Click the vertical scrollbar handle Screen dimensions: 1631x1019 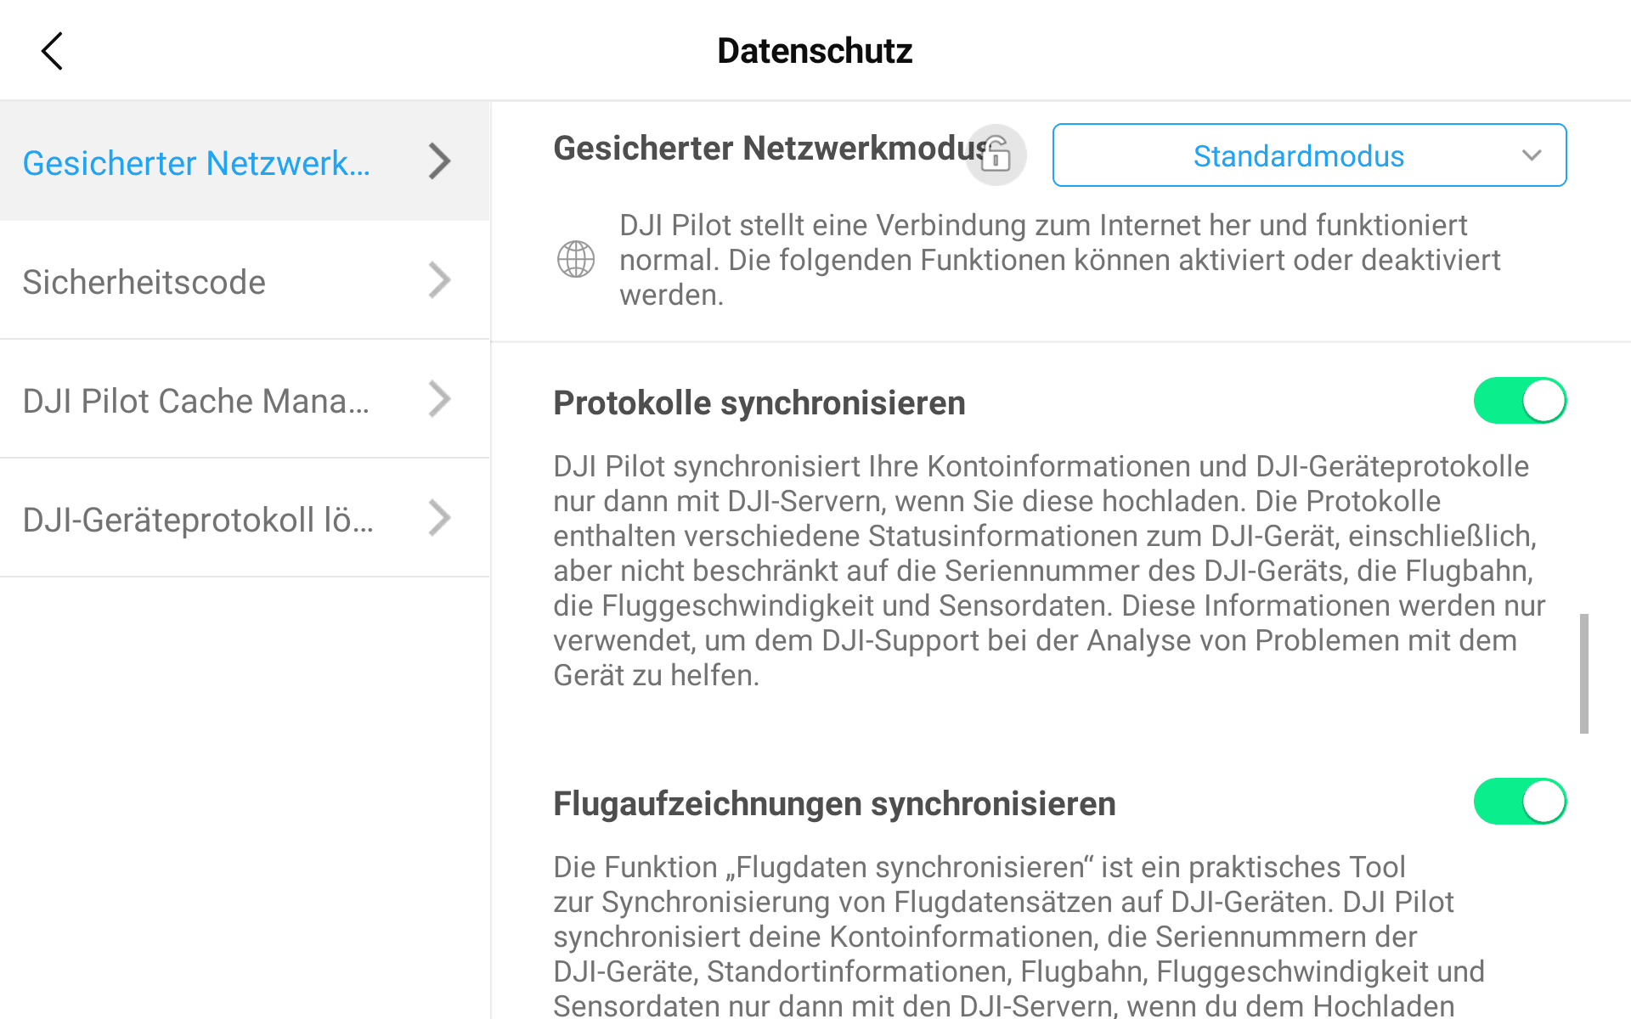point(1583,673)
